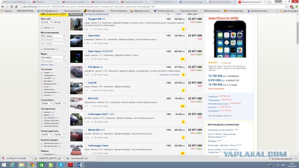Star the Mazda 626 listing
Viewport: 299px width, 168px height.
86,130
